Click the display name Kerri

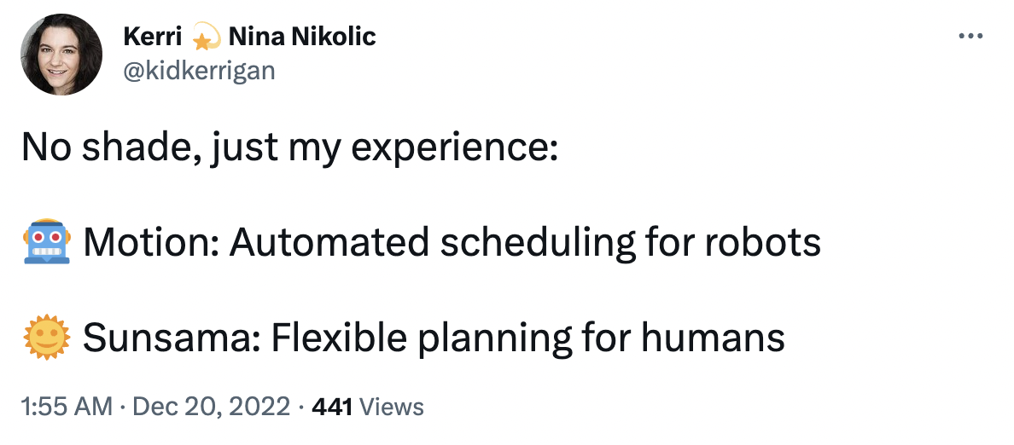(152, 37)
